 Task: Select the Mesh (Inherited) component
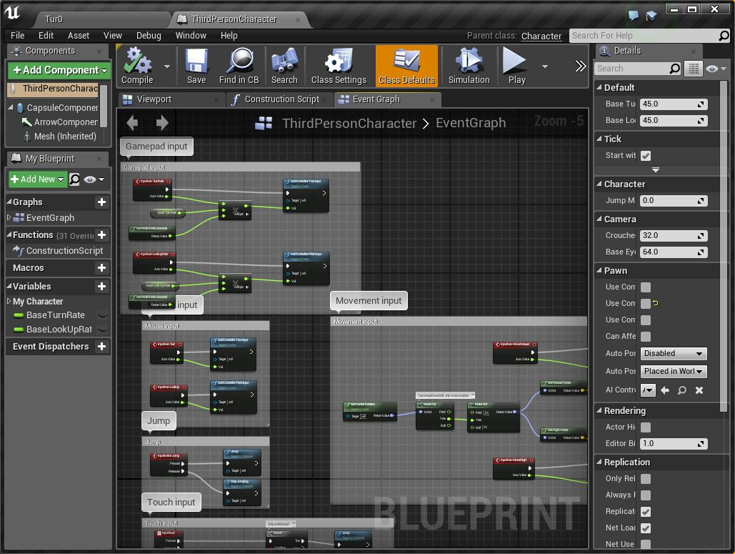[x=61, y=136]
